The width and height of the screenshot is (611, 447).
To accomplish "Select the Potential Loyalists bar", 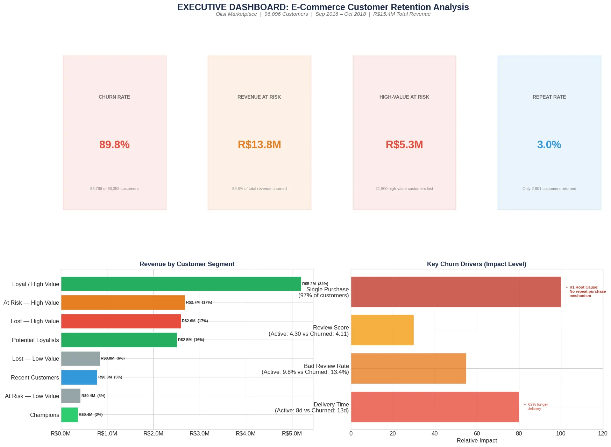I will coord(119,340).
